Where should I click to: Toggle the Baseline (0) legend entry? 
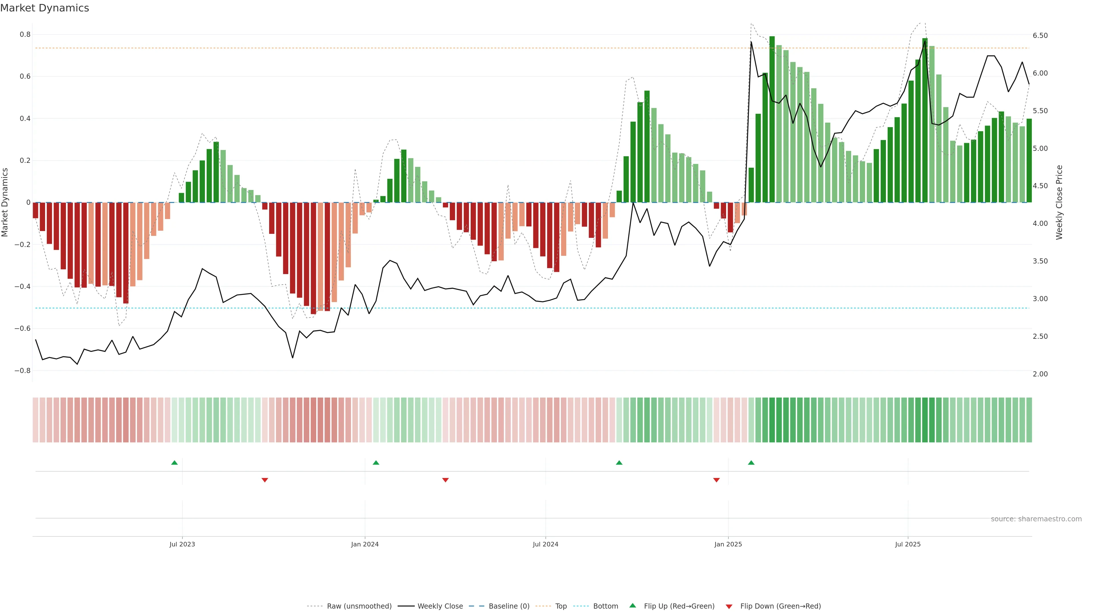[x=509, y=606]
